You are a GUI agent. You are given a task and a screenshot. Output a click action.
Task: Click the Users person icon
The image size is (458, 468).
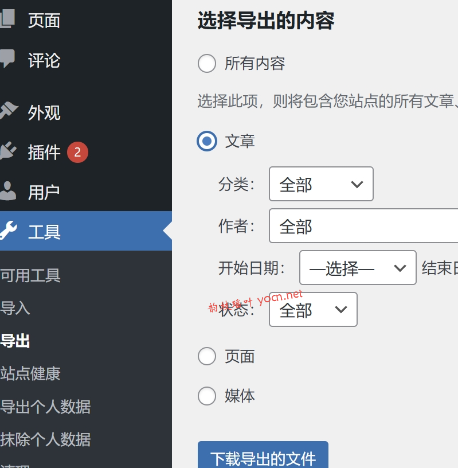pos(8,190)
